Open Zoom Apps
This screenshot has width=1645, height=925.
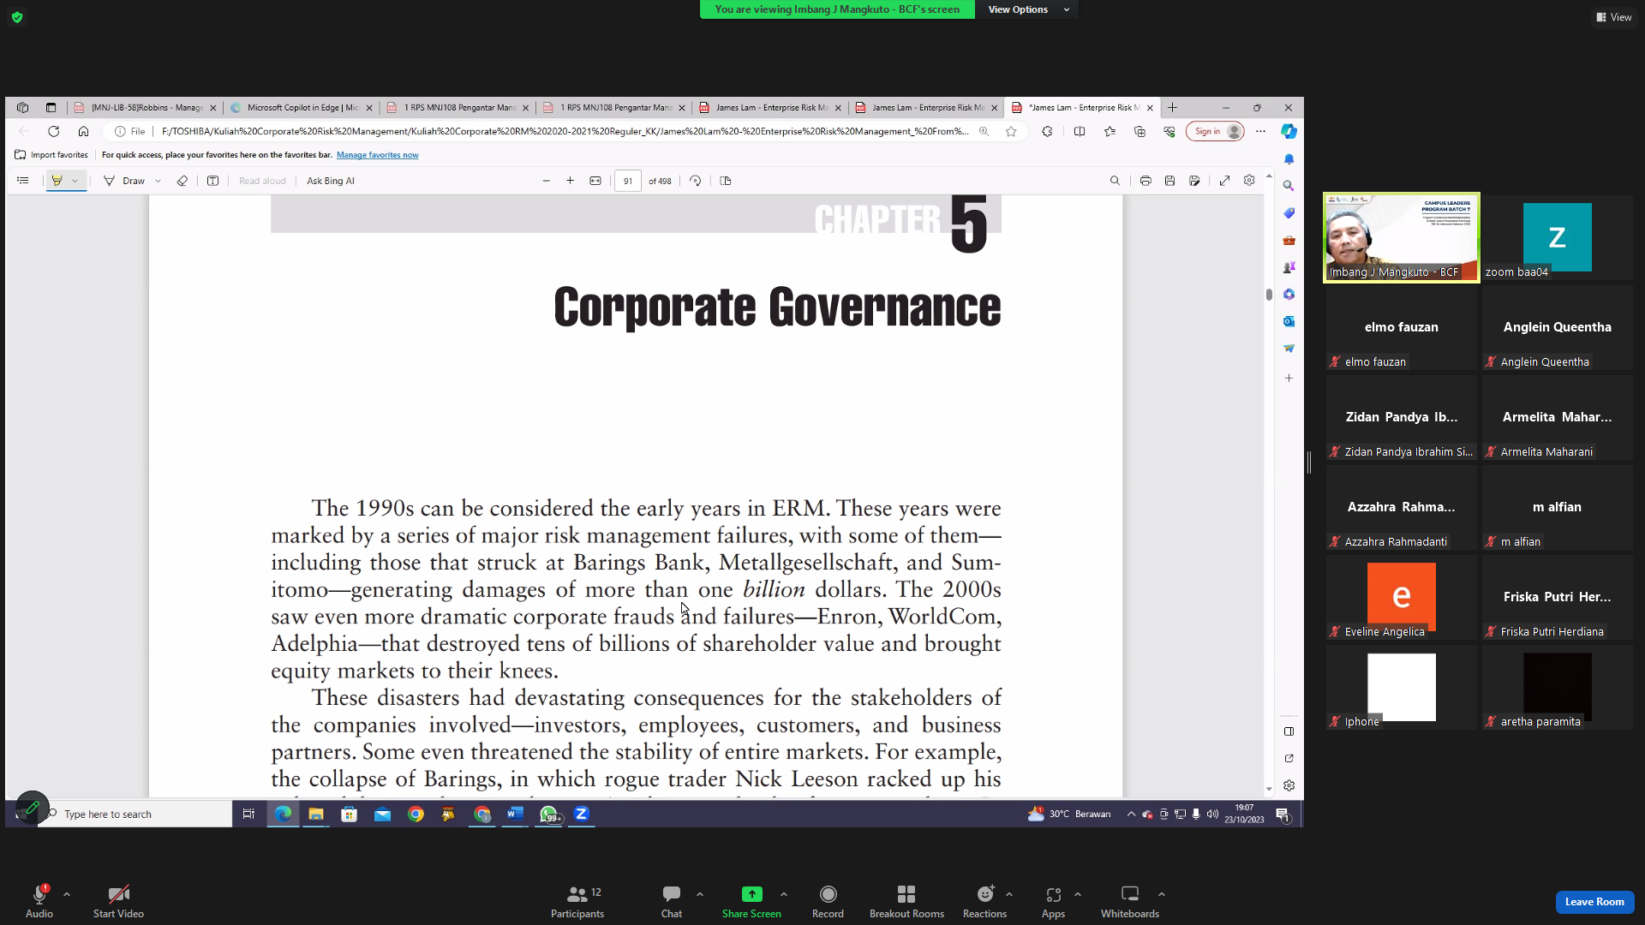[1053, 901]
